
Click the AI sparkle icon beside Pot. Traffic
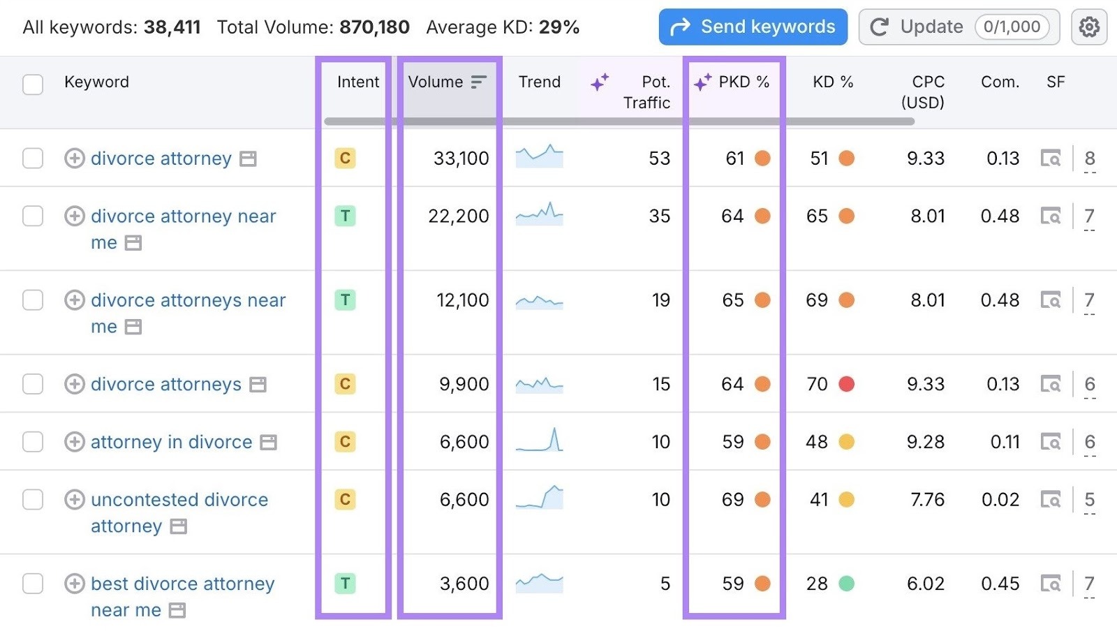click(x=600, y=82)
